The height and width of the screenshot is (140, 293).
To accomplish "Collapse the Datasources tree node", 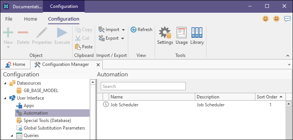I will point(5,83).
